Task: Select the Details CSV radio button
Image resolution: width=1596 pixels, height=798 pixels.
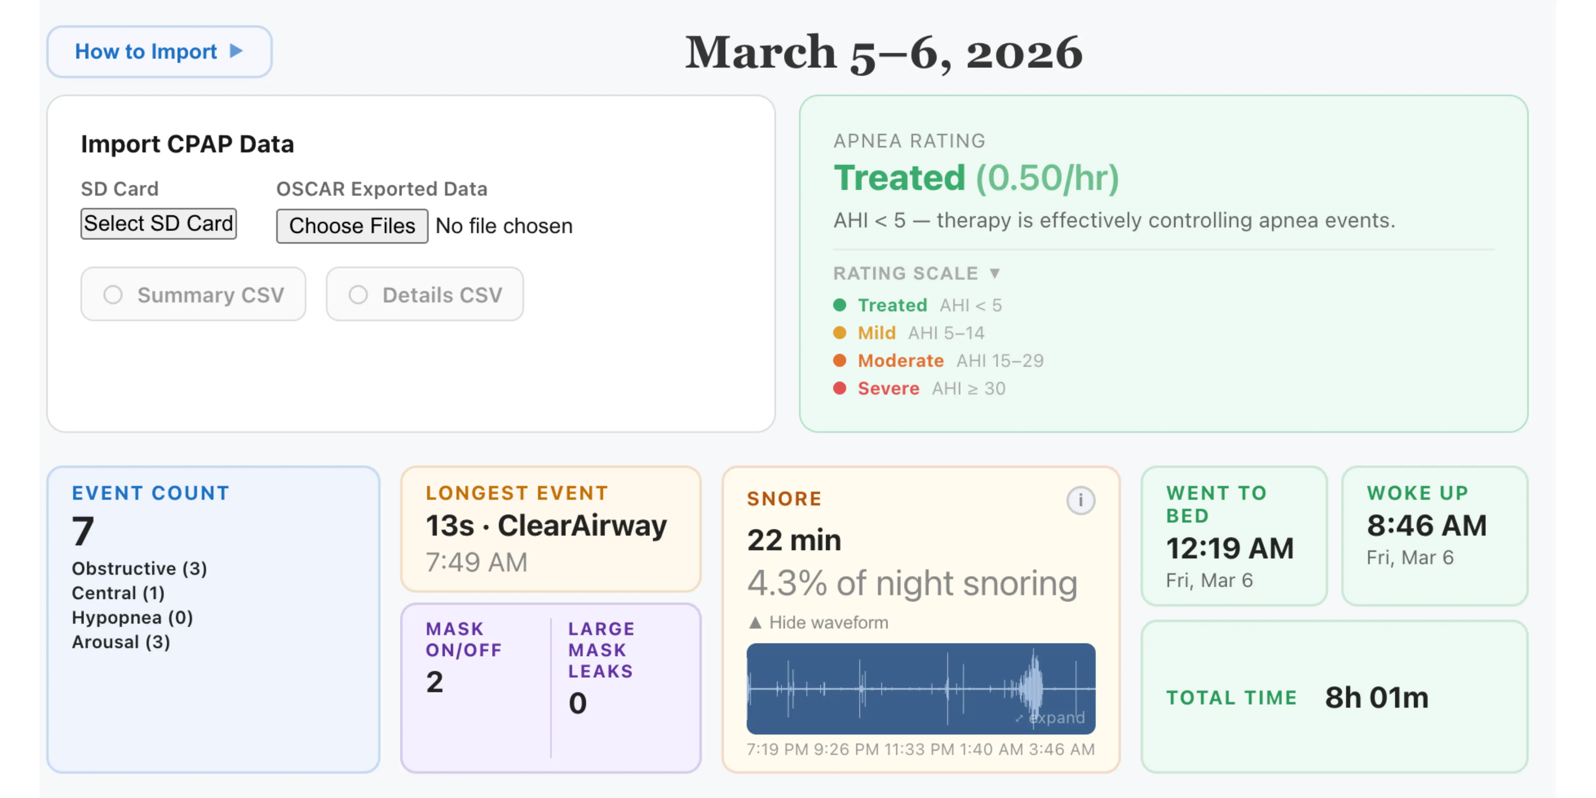Action: click(358, 295)
